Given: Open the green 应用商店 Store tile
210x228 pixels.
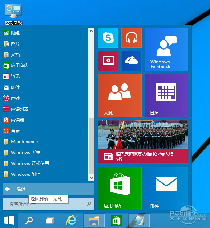Looking at the screenshot, I should (x=120, y=188).
